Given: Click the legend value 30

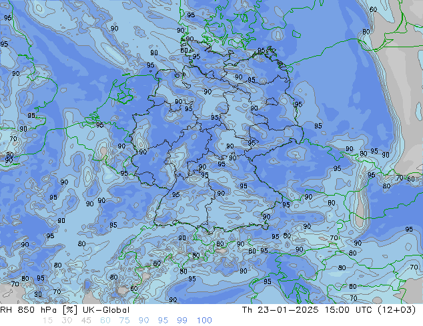Looking at the screenshot, I should click(x=67, y=321).
